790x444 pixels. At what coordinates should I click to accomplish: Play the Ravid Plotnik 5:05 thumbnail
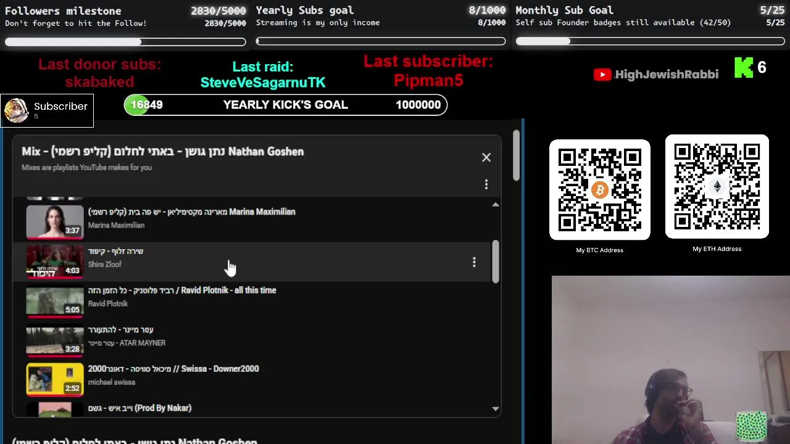(x=55, y=301)
